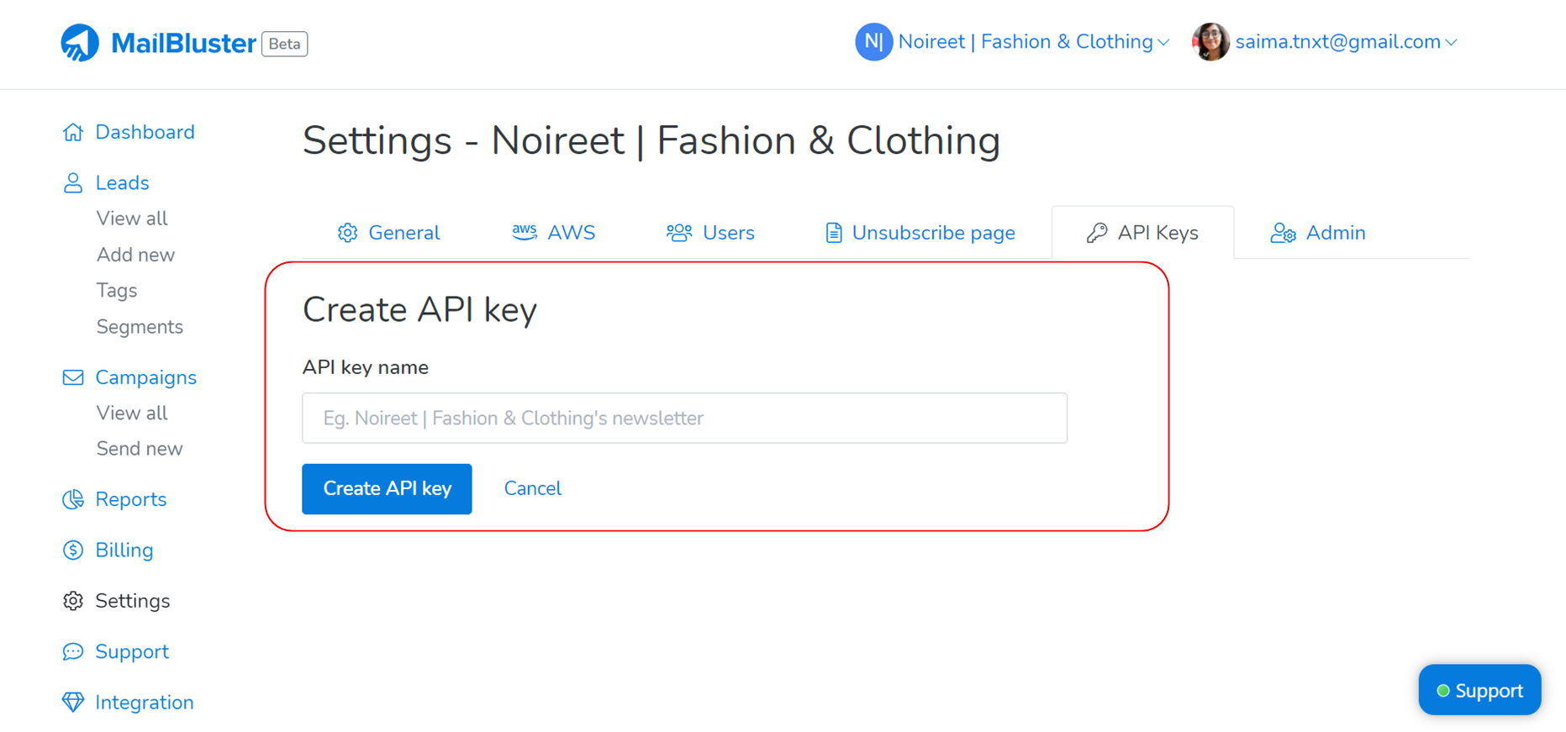This screenshot has width=1566, height=732.
Task: Click View all under Campaigns
Action: pyautogui.click(x=132, y=413)
